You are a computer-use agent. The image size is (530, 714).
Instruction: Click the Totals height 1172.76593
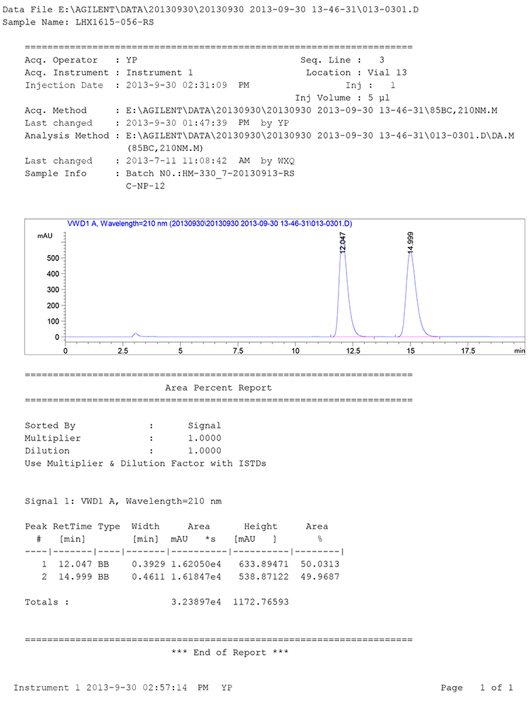click(261, 602)
